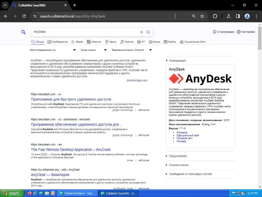The height and width of the screenshot is (197, 262).
Task: Switch to the Видео tab
Action: (77, 42)
